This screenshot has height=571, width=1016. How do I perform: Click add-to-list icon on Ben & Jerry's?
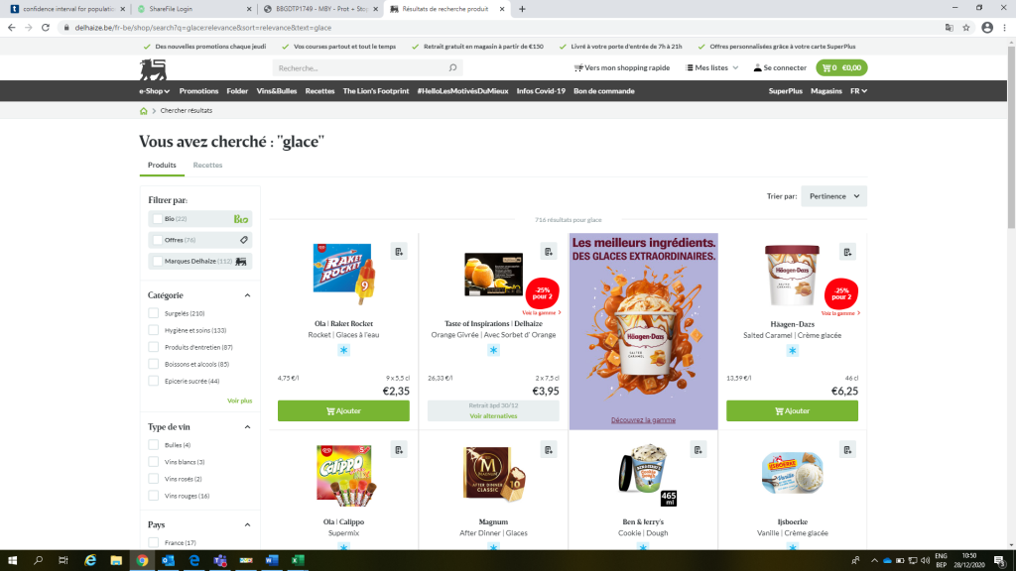point(698,450)
